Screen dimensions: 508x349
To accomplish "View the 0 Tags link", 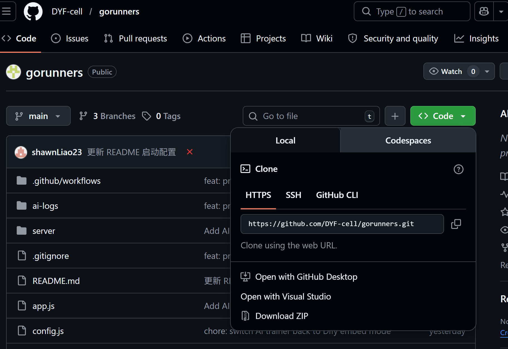I will (161, 116).
